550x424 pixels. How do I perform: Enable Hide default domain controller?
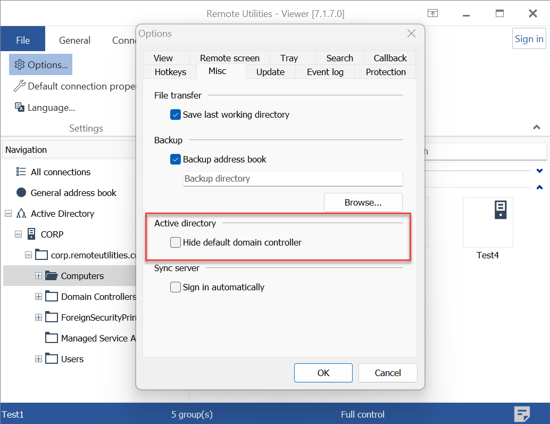[176, 242]
